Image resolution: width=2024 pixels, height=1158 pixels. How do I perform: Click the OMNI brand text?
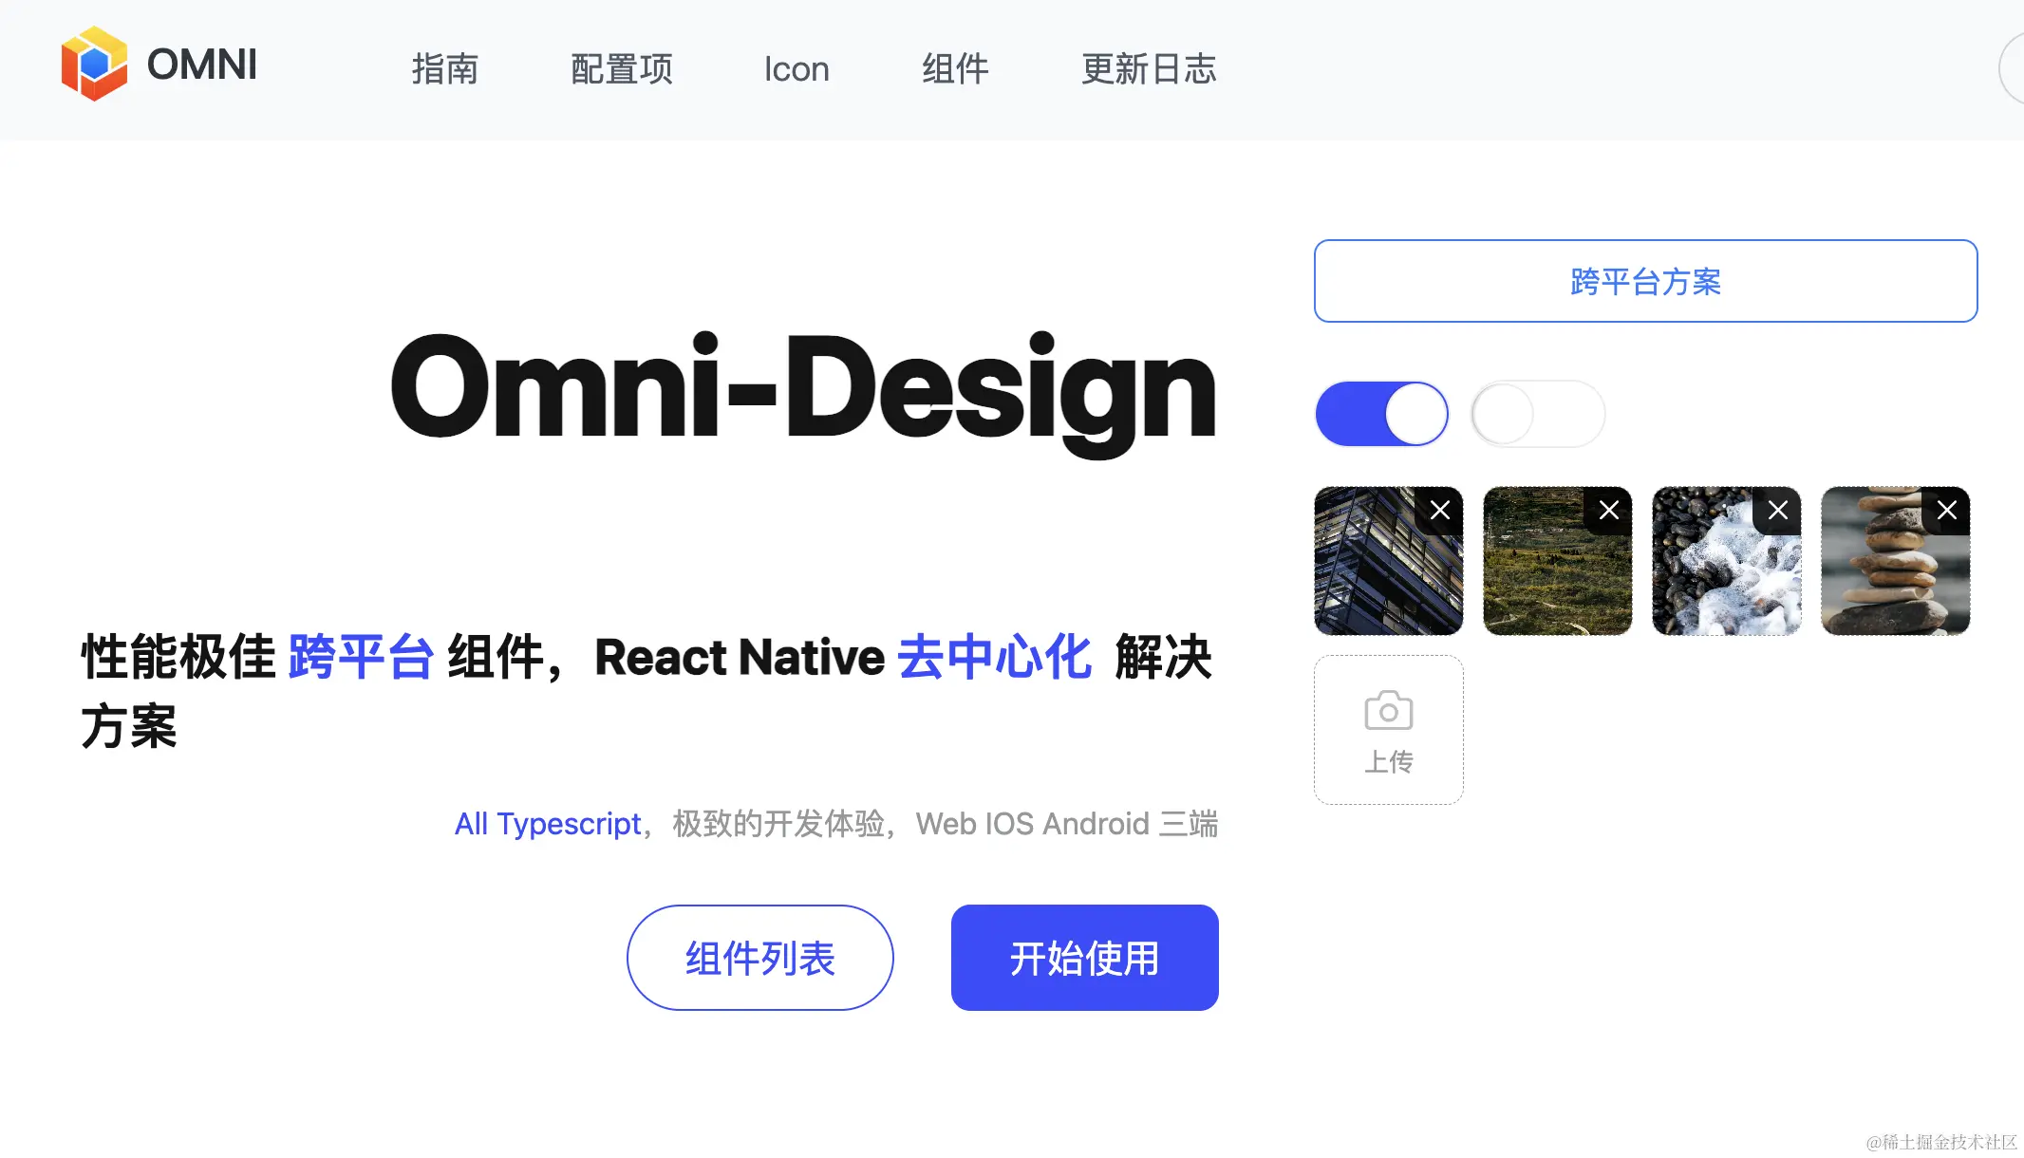click(x=201, y=65)
